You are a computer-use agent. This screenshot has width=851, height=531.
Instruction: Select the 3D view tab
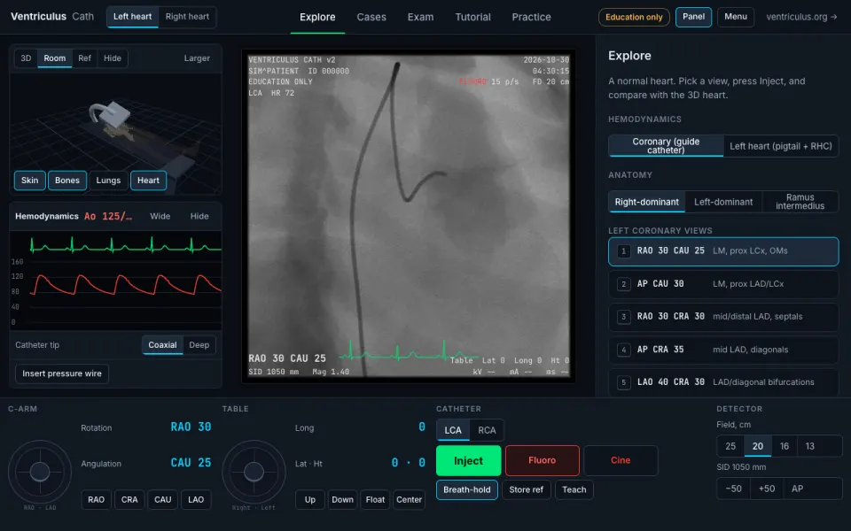(x=26, y=58)
